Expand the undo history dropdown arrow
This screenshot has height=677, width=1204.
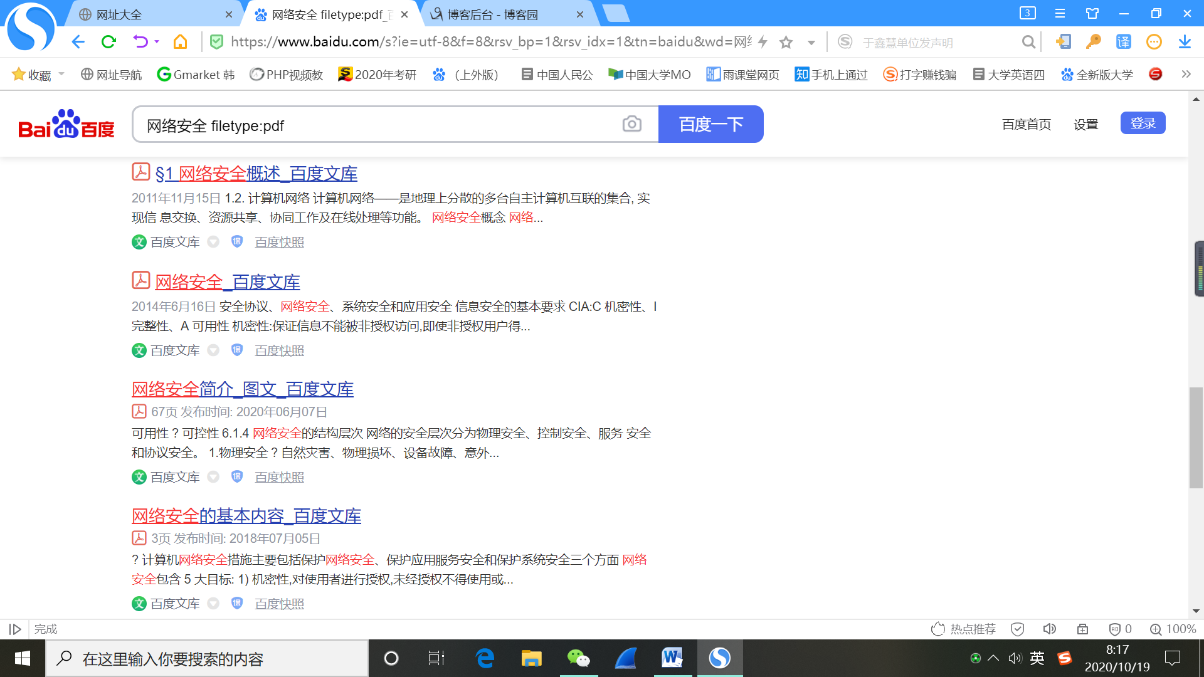(157, 42)
